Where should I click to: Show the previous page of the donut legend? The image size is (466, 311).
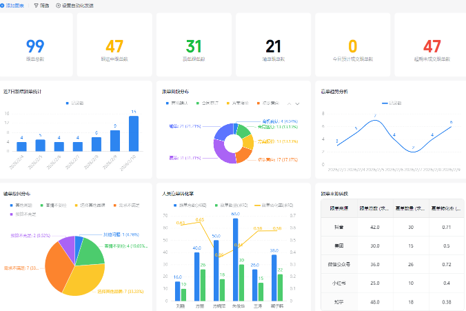pyautogui.click(x=289, y=103)
